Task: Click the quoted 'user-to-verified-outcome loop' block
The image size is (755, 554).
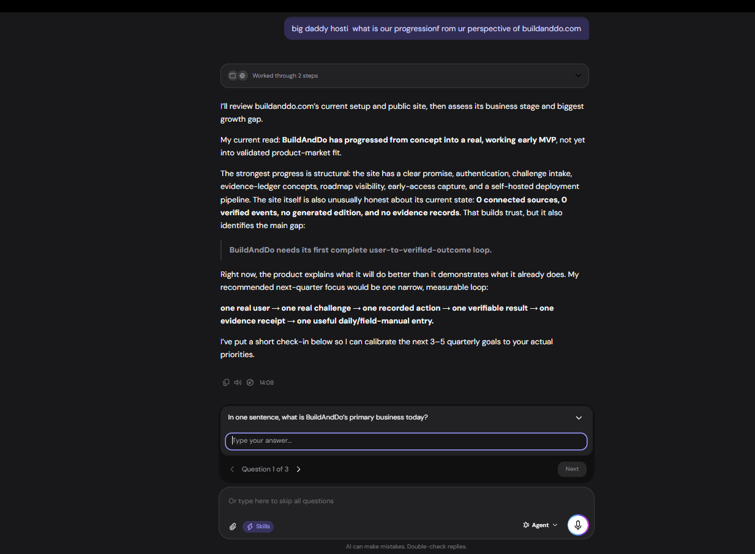Action: [361, 250]
